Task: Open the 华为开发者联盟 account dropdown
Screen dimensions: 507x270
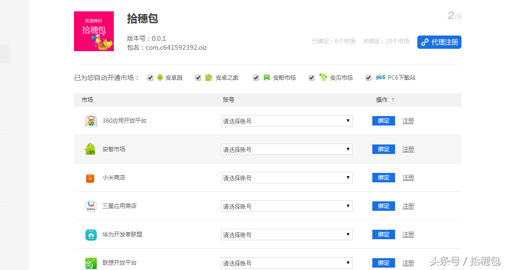Action: pos(286,234)
